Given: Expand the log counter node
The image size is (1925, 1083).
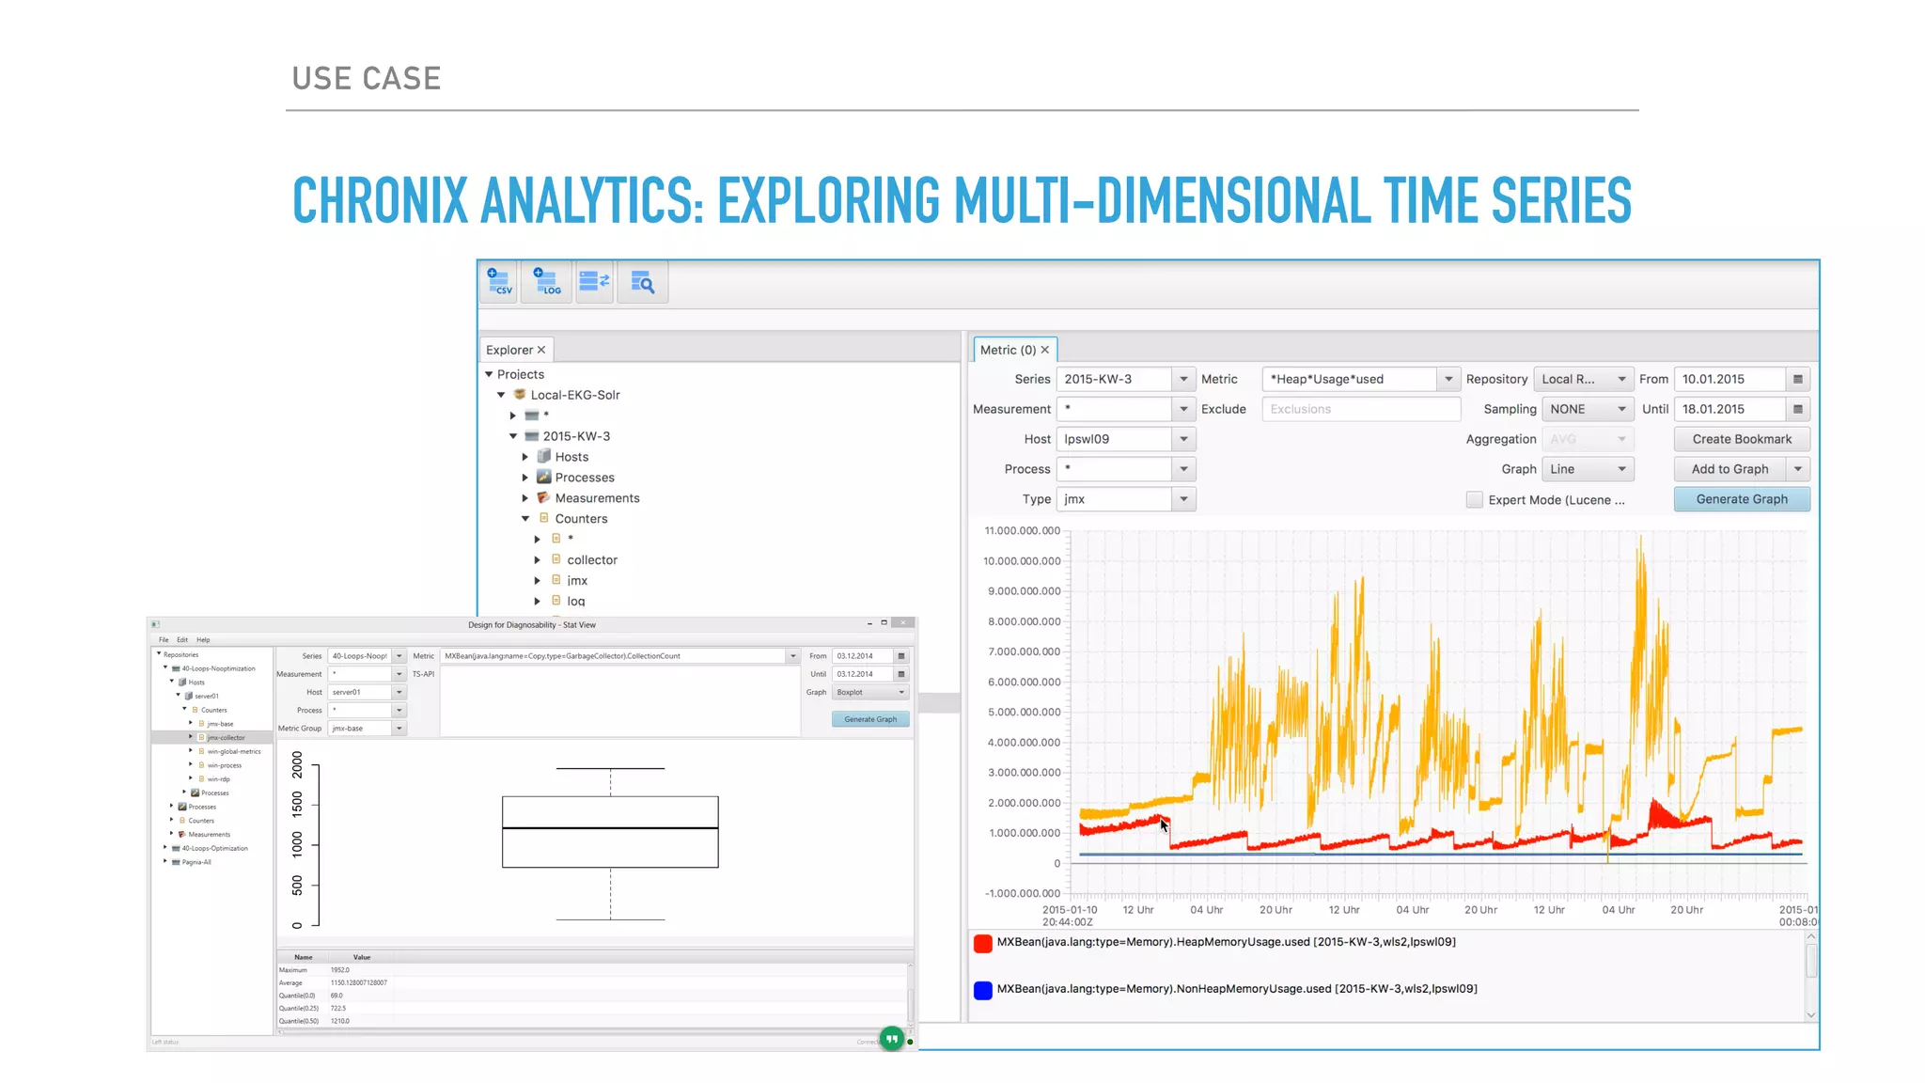Looking at the screenshot, I should pyautogui.click(x=538, y=601).
